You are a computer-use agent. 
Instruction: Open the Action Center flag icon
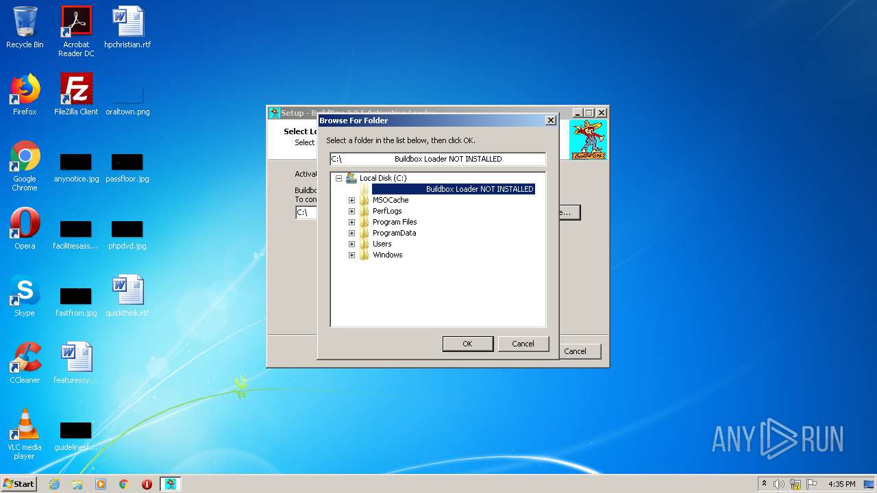point(812,484)
